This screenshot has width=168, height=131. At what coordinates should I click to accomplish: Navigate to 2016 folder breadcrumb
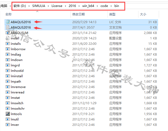pos(72,6)
